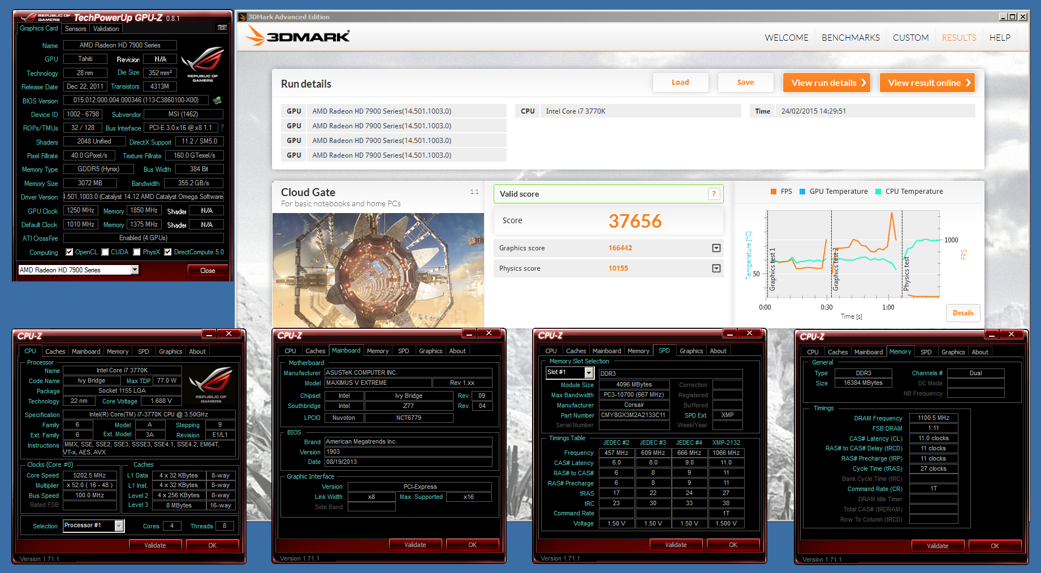Click the Time value 24/02/2015 14:29:51

pos(814,111)
